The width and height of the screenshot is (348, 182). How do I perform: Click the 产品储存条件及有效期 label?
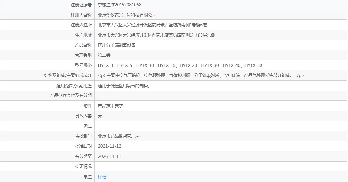click(71, 96)
